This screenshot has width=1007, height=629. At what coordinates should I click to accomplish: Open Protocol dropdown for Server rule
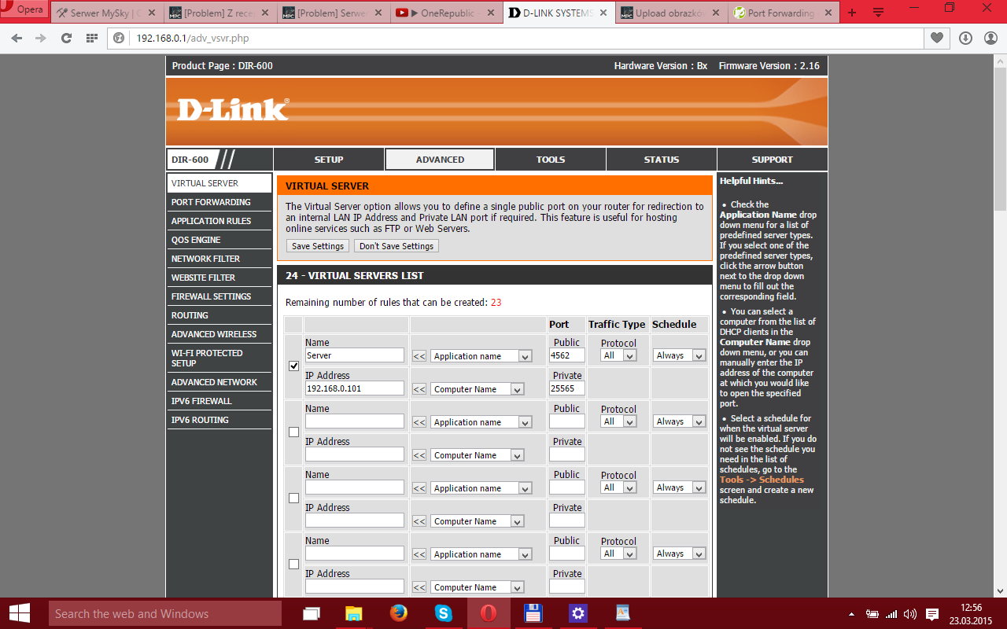618,355
